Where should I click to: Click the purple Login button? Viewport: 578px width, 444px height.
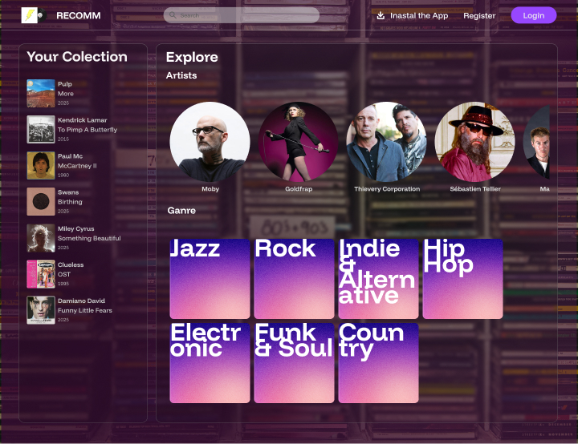[x=533, y=15]
